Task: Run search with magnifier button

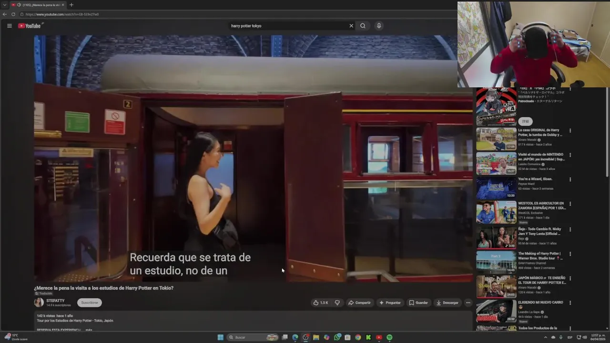Action: 363,26
